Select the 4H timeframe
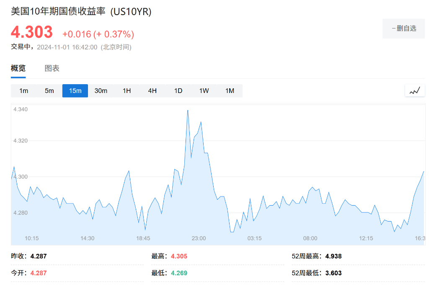Image resolution: width=429 pixels, height=289 pixels. (152, 90)
